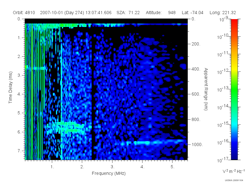Click the 'Frequency (MHz)' axis label
This screenshot has height=188, width=250.
tap(108, 174)
